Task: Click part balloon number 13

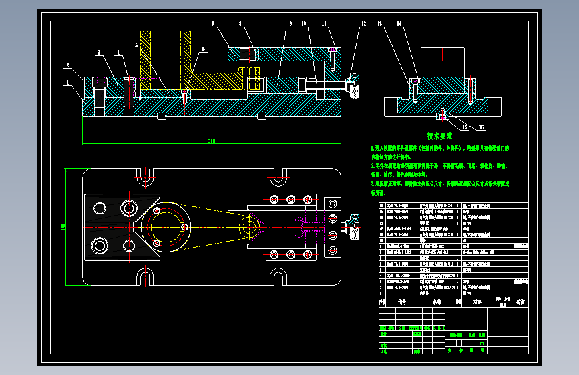Action: point(379,24)
